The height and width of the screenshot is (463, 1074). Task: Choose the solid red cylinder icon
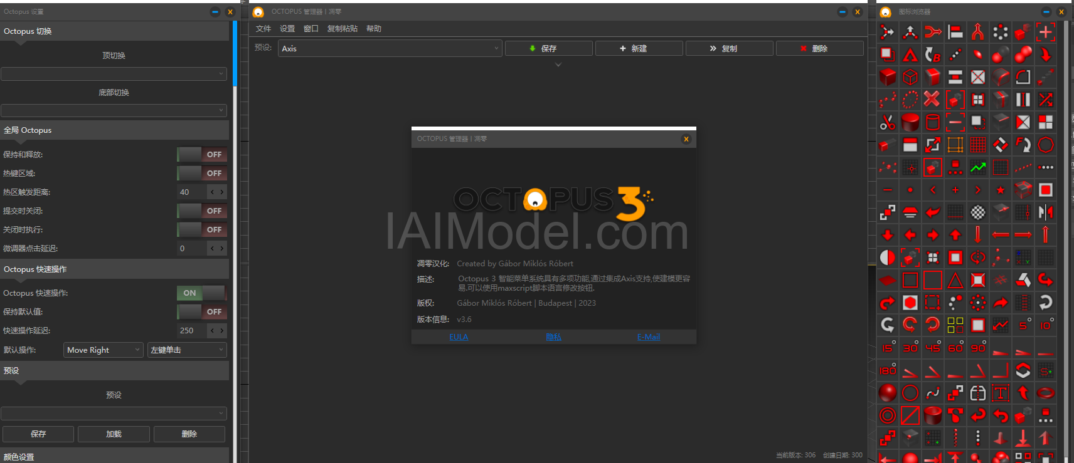[910, 122]
